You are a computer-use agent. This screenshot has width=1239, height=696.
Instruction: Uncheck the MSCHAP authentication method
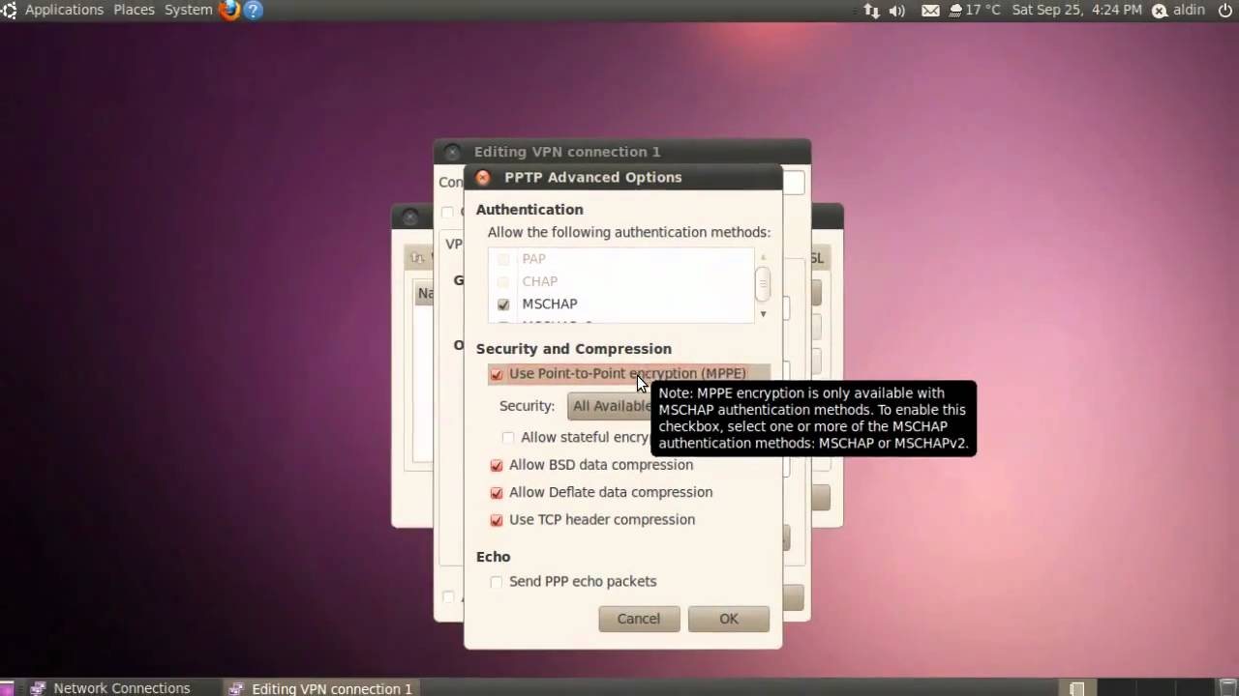[503, 304]
